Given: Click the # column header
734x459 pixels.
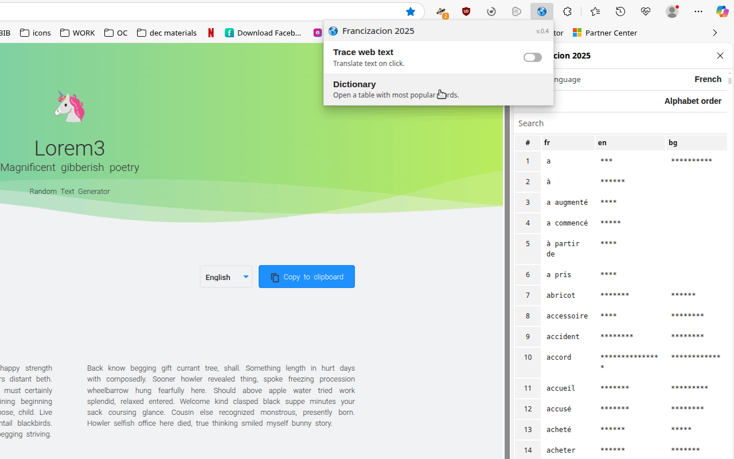Looking at the screenshot, I should click(x=528, y=142).
